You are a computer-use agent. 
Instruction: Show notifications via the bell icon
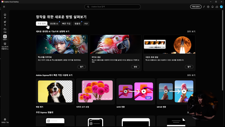tap(212, 7)
